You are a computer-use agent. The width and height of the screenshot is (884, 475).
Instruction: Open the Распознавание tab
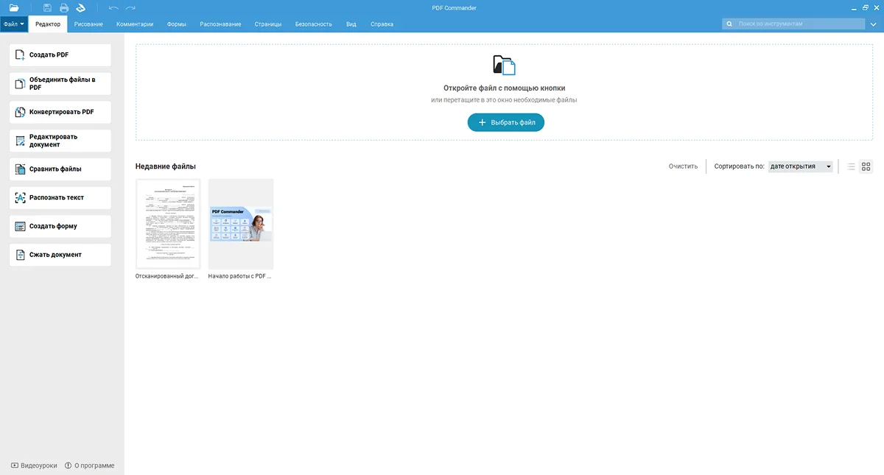click(x=220, y=24)
